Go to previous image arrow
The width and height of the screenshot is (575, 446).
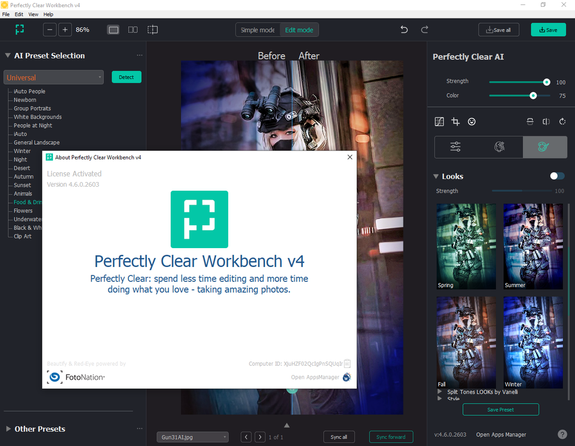[x=246, y=437]
